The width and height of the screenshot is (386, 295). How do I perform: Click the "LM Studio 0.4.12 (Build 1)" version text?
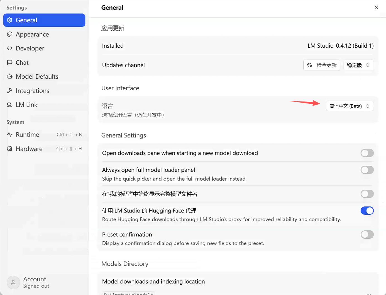pyautogui.click(x=341, y=46)
